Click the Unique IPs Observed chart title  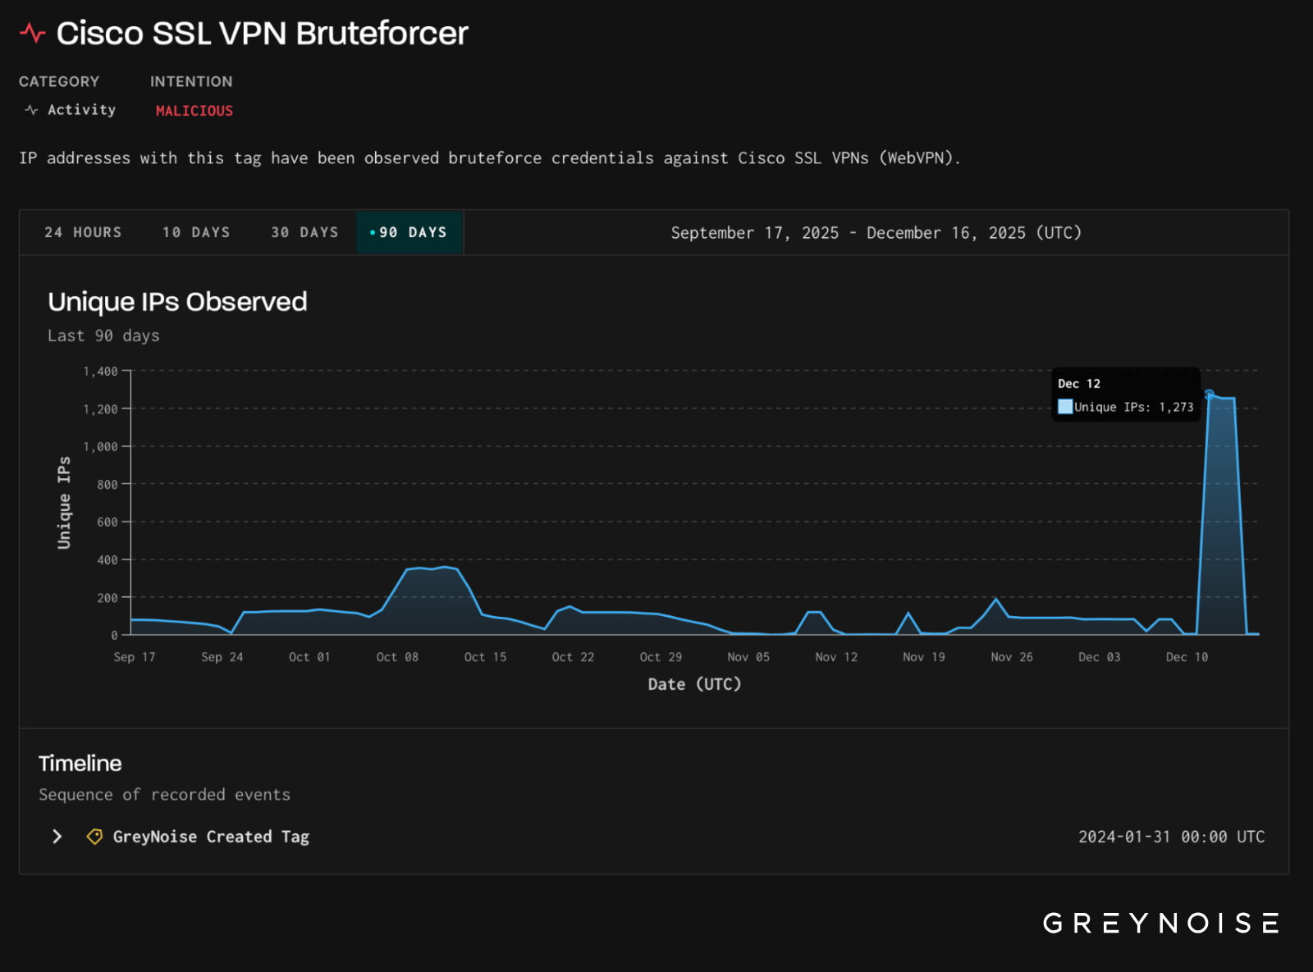178,301
